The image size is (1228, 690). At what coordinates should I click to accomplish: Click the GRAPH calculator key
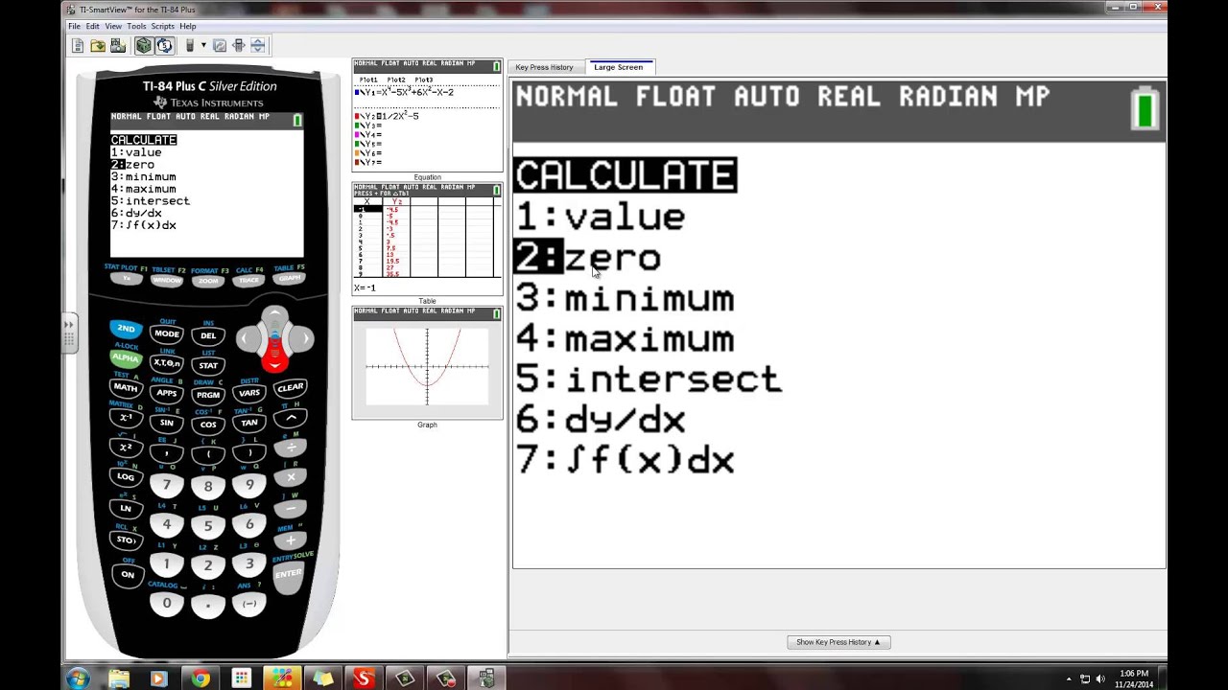290,279
